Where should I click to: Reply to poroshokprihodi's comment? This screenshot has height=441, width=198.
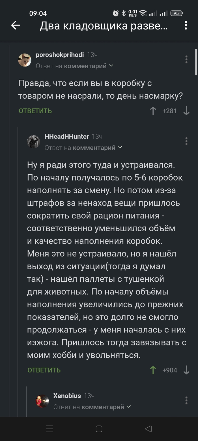pos(35,111)
